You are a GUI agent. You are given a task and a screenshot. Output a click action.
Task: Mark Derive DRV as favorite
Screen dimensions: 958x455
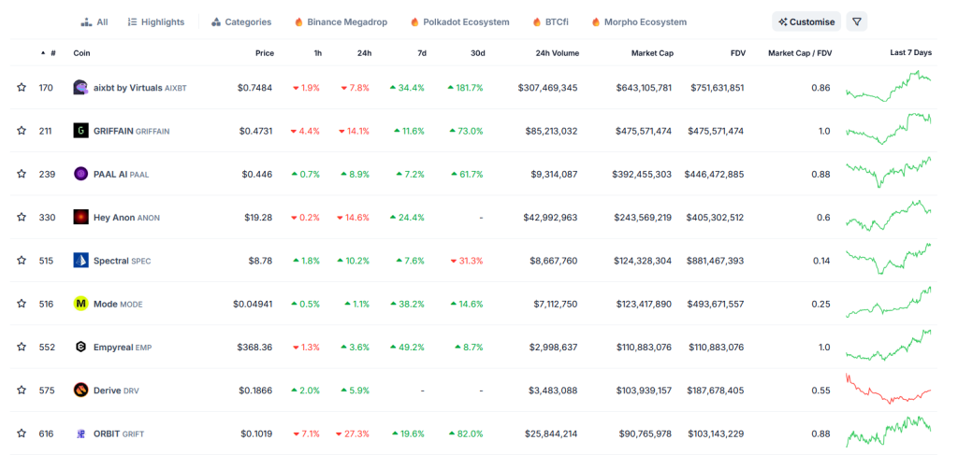point(22,390)
